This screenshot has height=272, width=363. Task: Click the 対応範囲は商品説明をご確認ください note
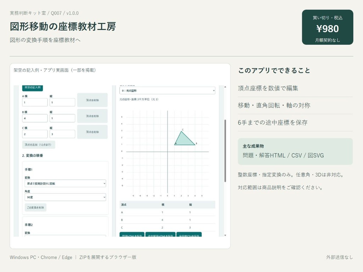[x=281, y=188]
